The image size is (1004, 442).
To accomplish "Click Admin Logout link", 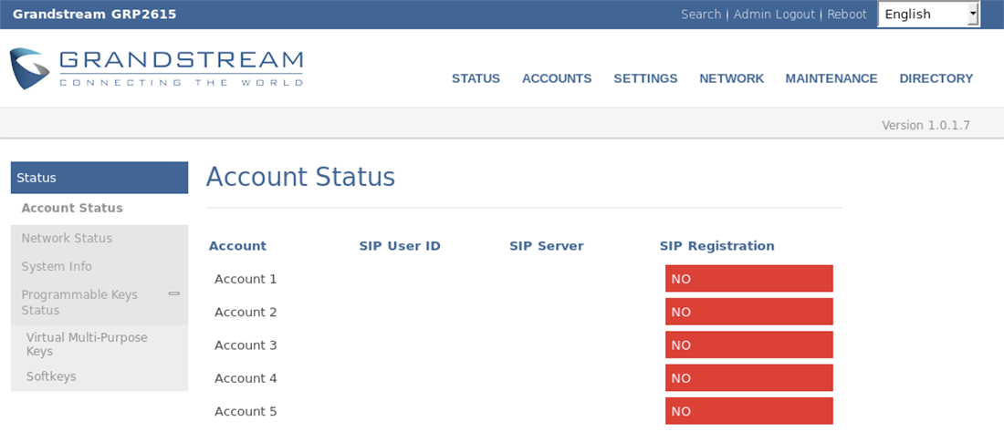I will tap(774, 14).
